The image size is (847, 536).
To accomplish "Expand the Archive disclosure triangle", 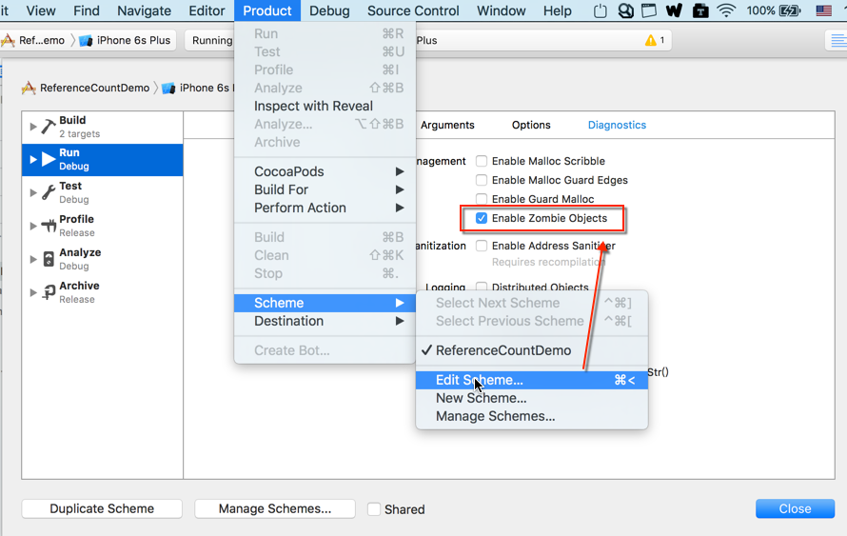I will tap(33, 292).
